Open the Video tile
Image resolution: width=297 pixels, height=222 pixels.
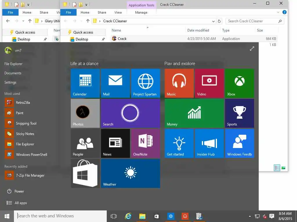coord(209,83)
